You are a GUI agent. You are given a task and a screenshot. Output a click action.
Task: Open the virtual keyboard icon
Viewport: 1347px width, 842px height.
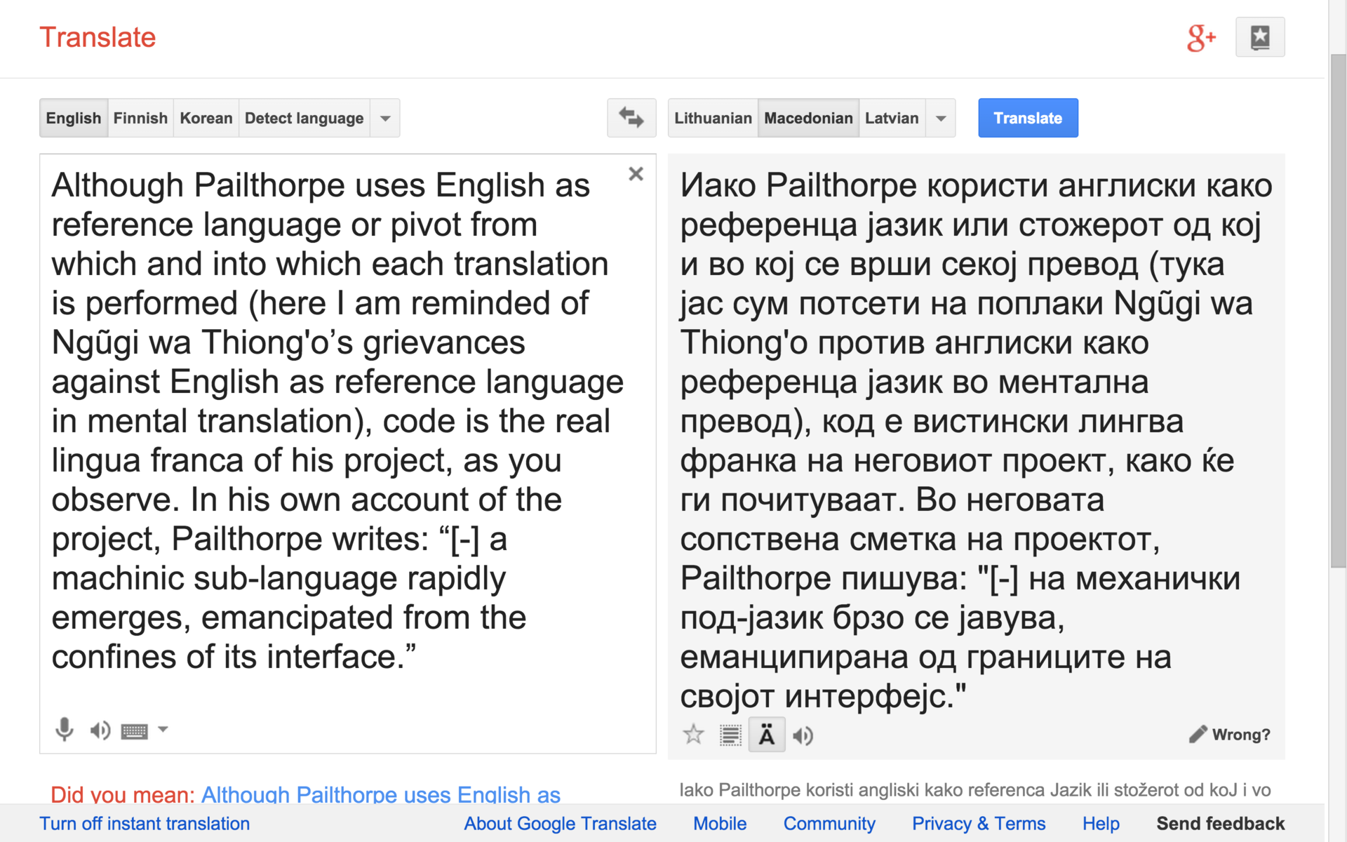(134, 731)
